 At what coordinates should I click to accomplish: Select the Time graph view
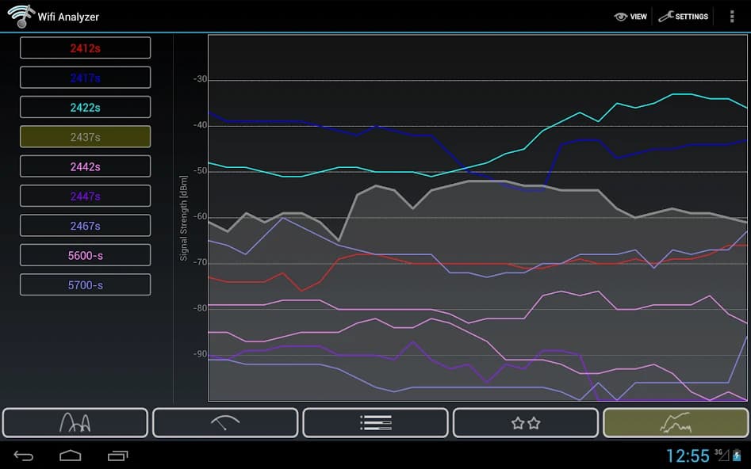676,422
